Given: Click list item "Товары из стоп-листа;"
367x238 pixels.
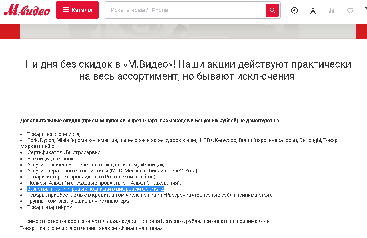Looking at the screenshot, I should click(x=54, y=134).
